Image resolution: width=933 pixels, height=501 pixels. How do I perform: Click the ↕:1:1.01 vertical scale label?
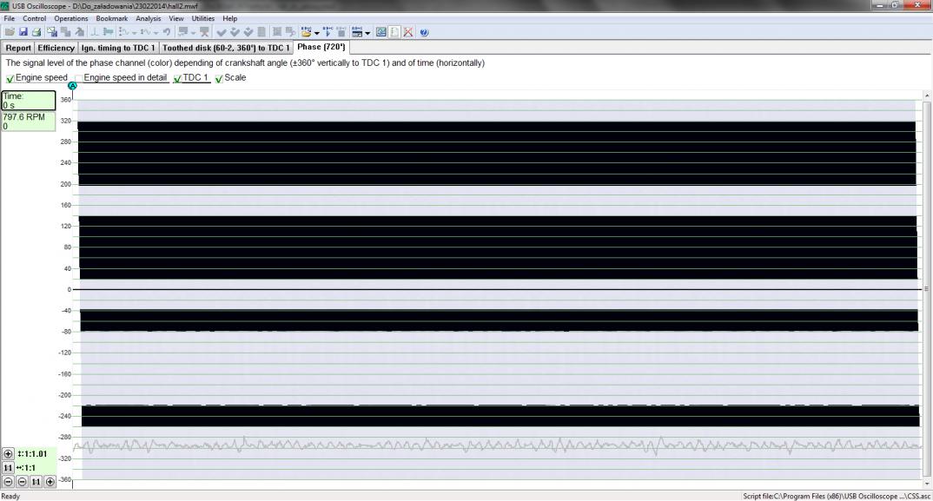pos(32,454)
